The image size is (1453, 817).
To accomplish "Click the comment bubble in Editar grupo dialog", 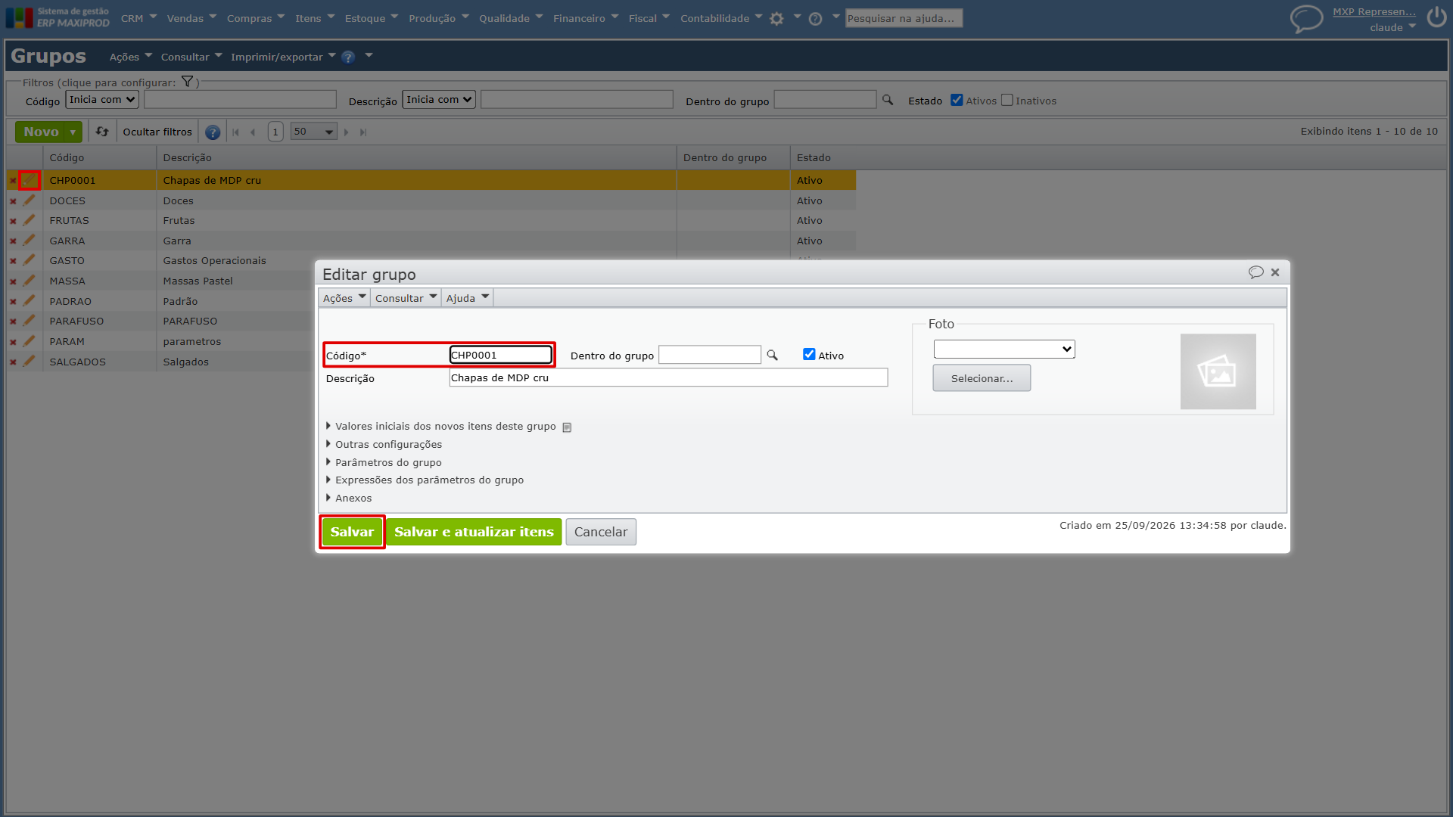I will [1255, 272].
